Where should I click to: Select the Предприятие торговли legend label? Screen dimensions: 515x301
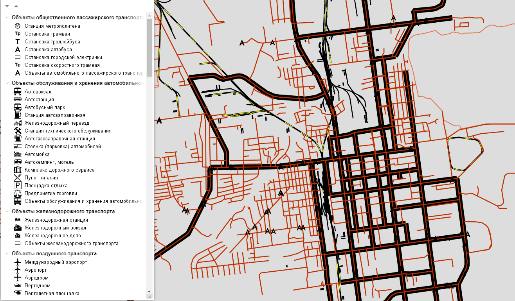click(51, 193)
